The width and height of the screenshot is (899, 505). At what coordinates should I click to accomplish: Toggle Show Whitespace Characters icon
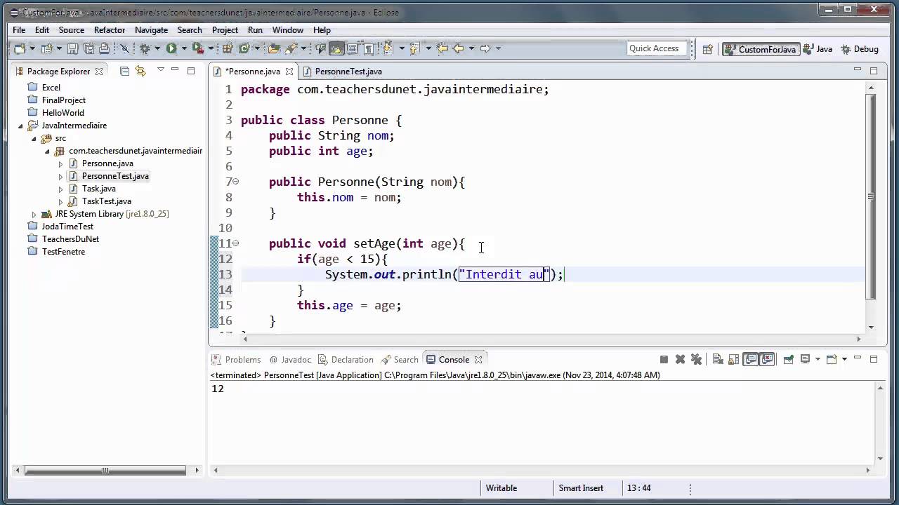pos(368,48)
